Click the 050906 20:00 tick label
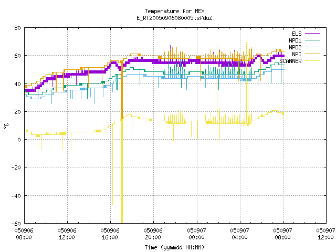336x252 pixels. [x=153, y=234]
